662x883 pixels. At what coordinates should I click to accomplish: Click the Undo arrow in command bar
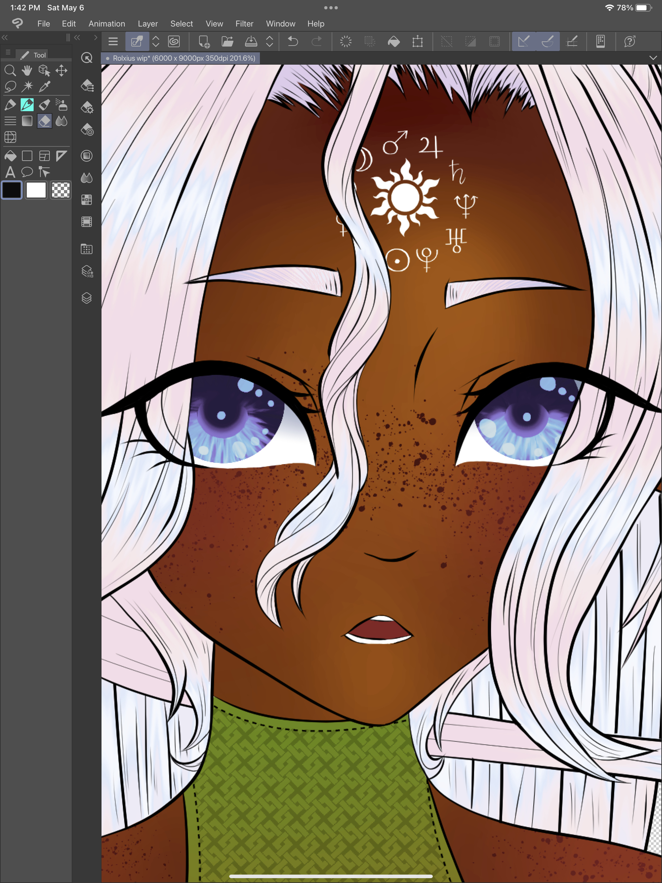293,41
